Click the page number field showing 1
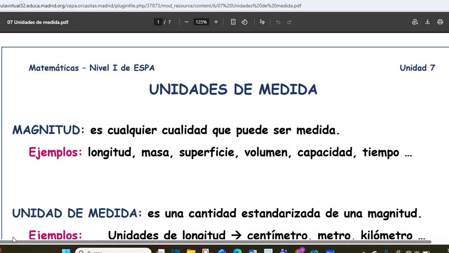 pyautogui.click(x=158, y=22)
